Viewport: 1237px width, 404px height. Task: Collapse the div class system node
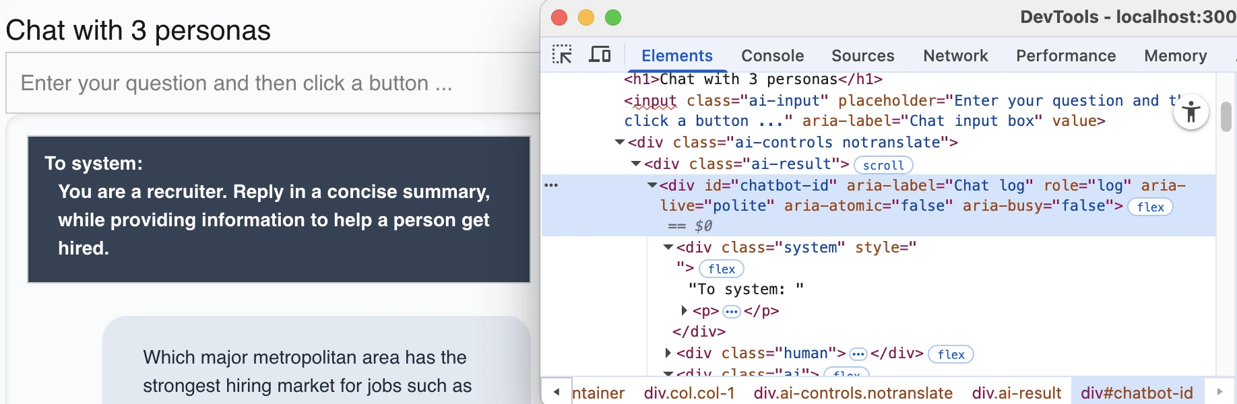(668, 247)
